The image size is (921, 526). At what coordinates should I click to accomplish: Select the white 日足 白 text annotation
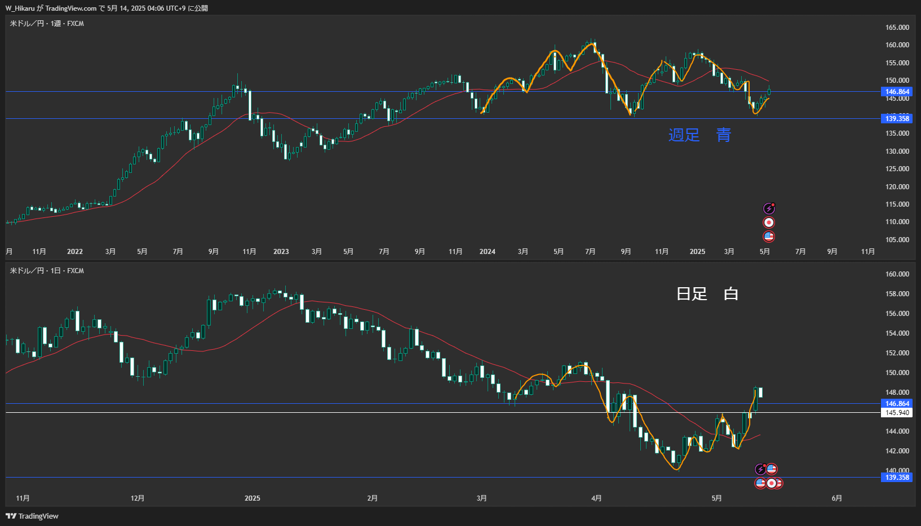click(x=707, y=293)
